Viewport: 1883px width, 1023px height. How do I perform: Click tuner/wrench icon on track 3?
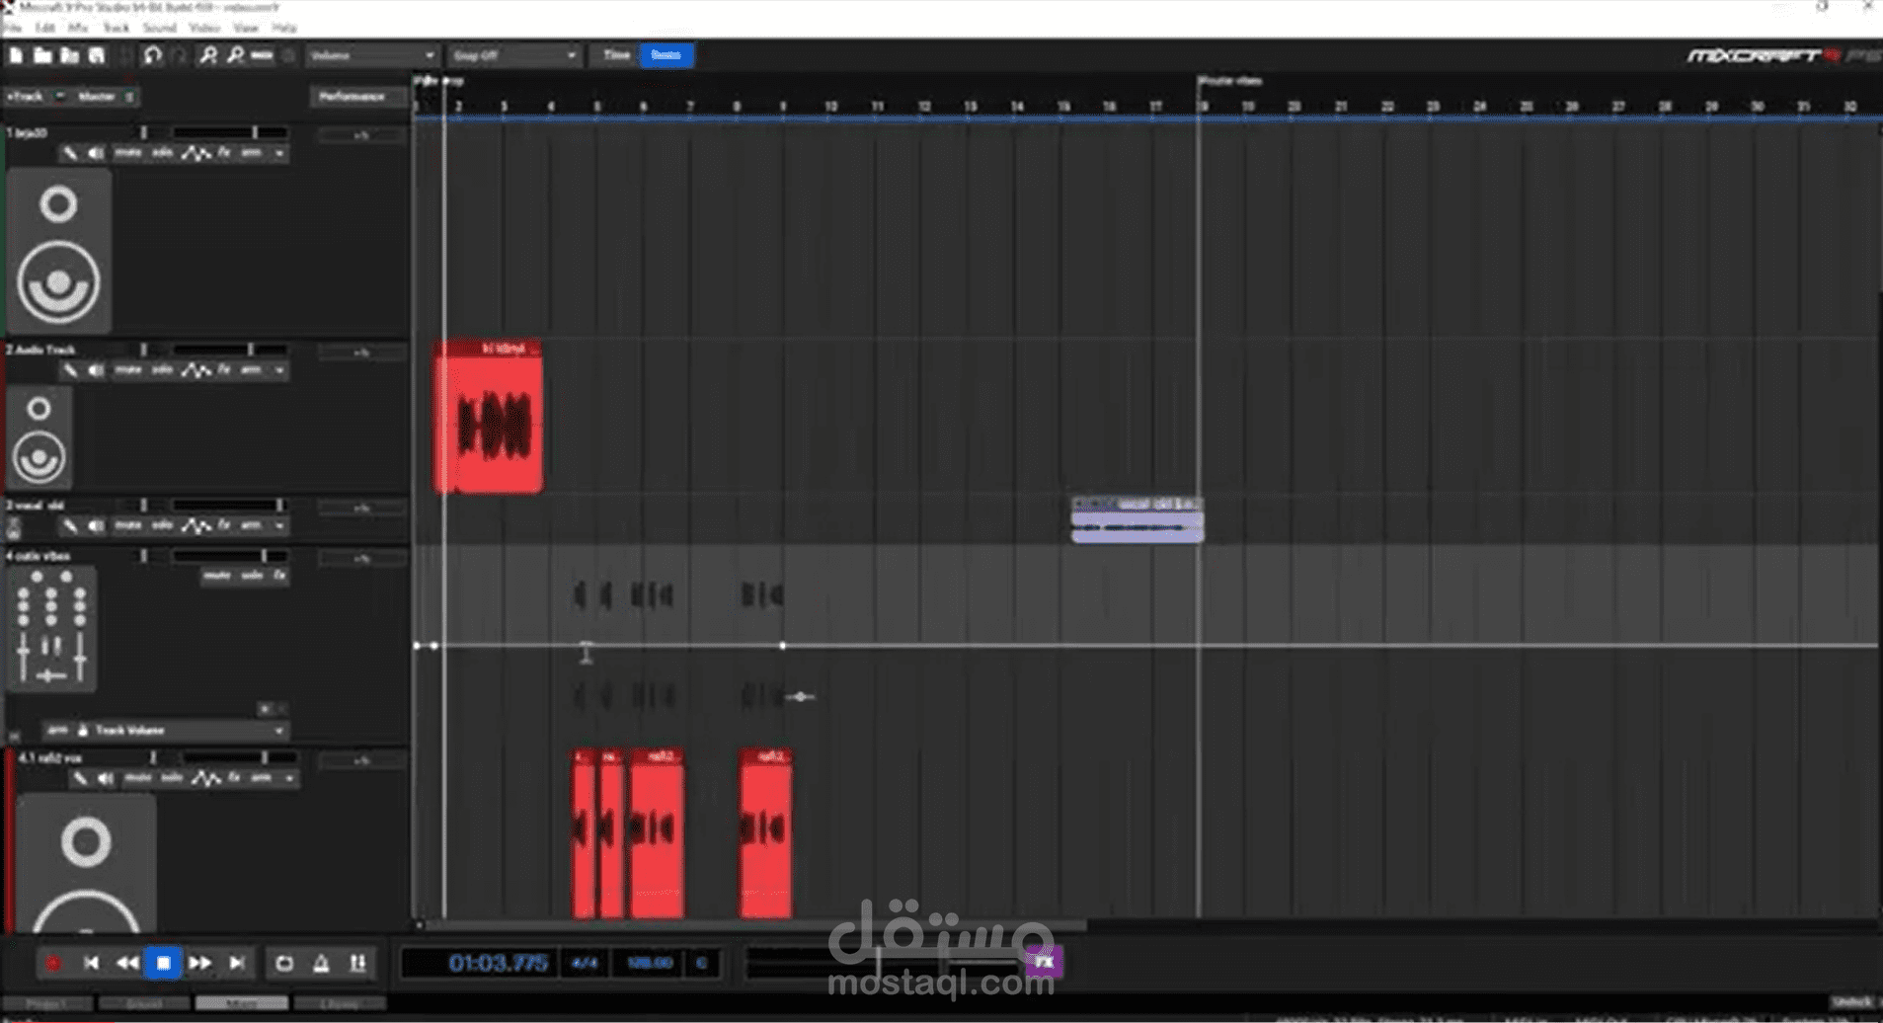click(70, 526)
